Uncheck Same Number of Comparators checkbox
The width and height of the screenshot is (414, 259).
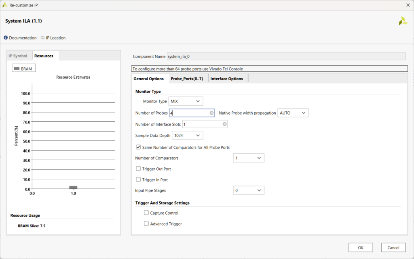pos(139,147)
